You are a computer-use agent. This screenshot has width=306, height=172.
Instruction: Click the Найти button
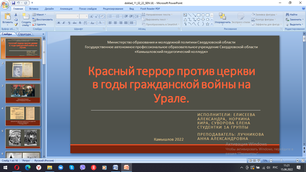point(292,15)
